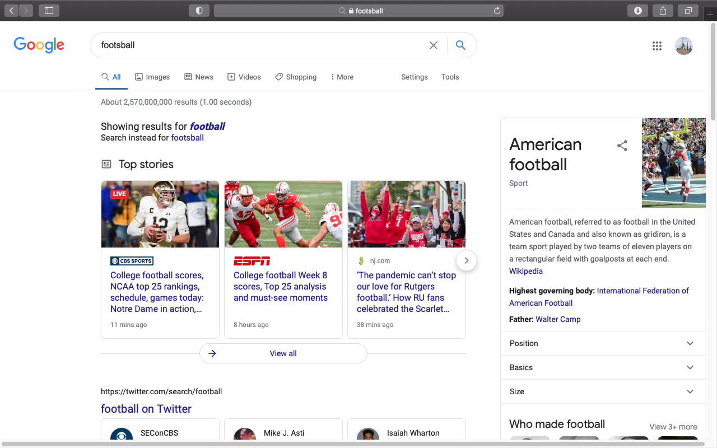
Task: Select the nj.com source icon
Action: click(x=361, y=261)
